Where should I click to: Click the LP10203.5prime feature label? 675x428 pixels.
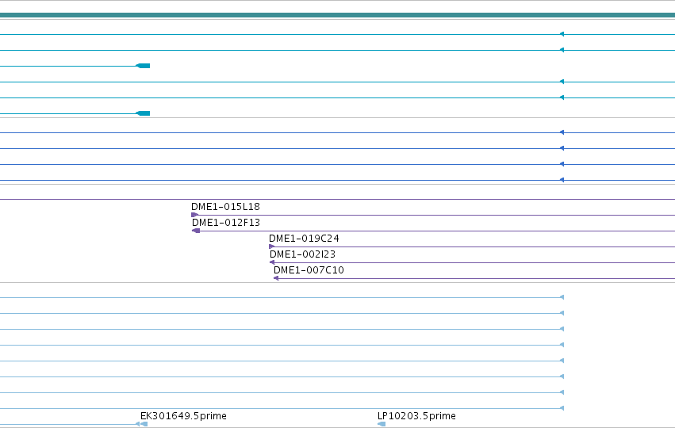tap(416, 416)
